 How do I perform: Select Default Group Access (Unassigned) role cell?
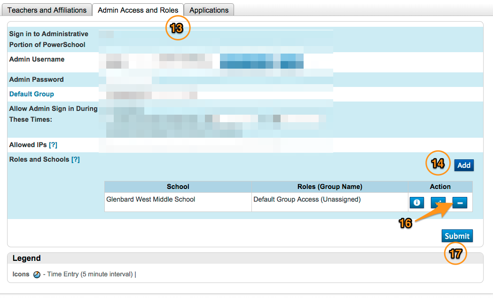pos(307,199)
